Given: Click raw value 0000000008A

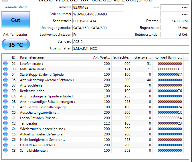Looking at the screenshot, I should point(170,118).
